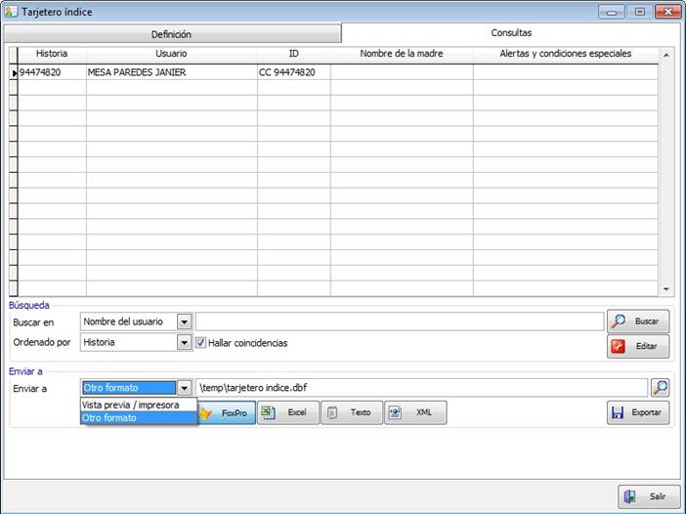Viewport: 686px width, 514px height.
Task: Minimize the Tarjetero índice window
Action: 611,12
